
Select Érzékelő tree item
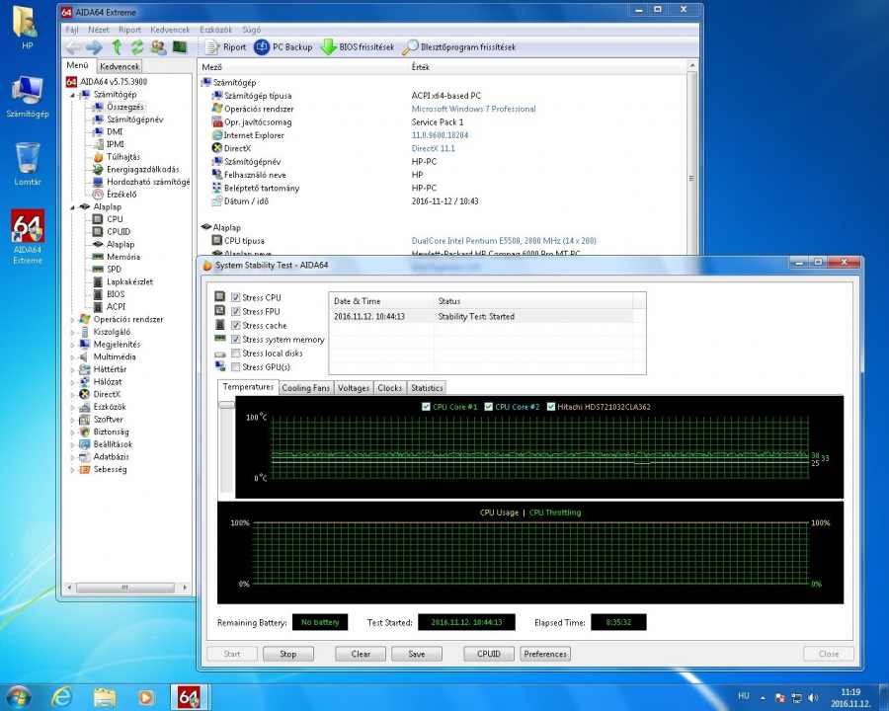[x=121, y=194]
